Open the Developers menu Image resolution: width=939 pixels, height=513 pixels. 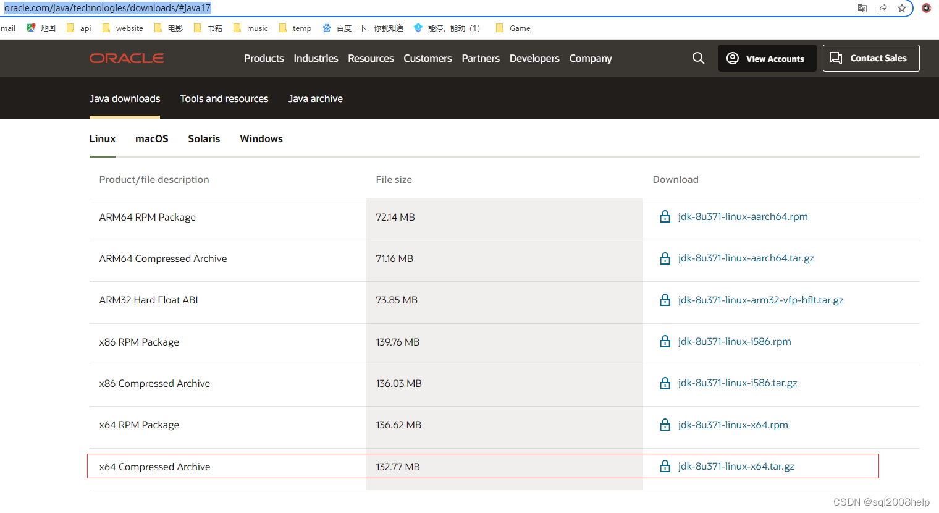click(534, 58)
